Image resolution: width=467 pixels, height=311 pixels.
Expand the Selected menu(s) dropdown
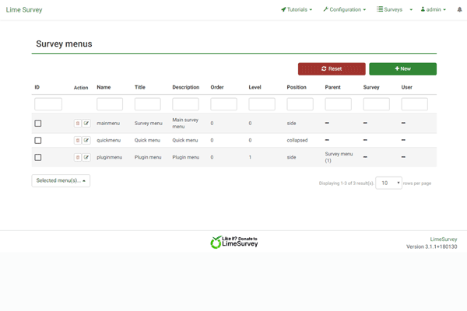61,180
